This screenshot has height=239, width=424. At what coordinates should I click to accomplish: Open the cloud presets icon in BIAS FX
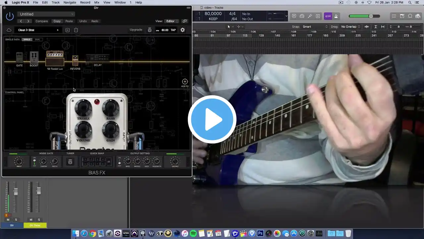point(9,30)
